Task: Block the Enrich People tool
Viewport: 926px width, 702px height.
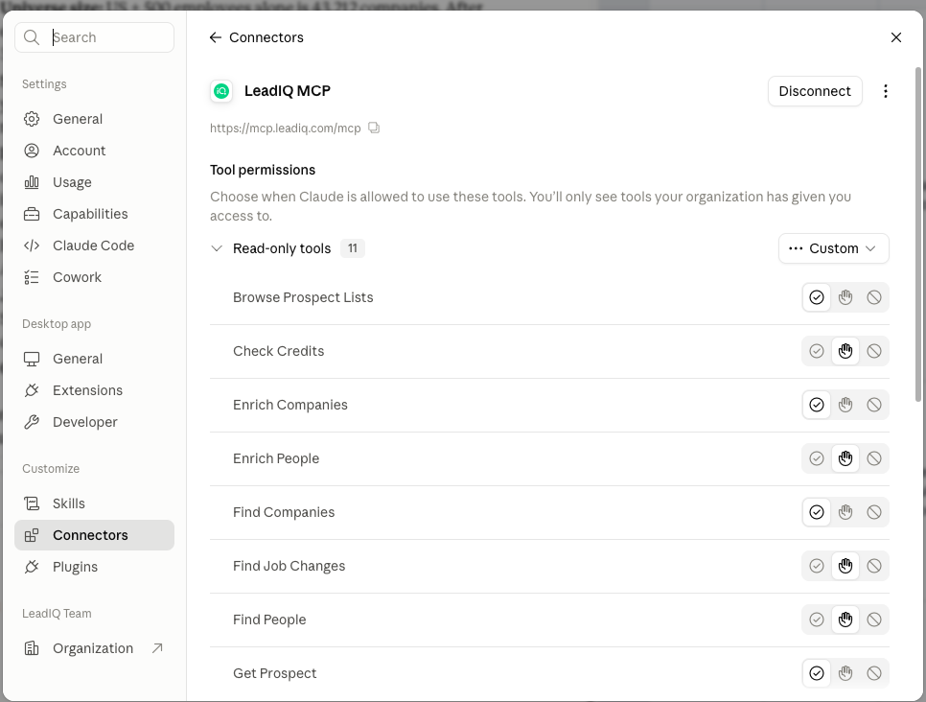Action: pyautogui.click(x=874, y=458)
